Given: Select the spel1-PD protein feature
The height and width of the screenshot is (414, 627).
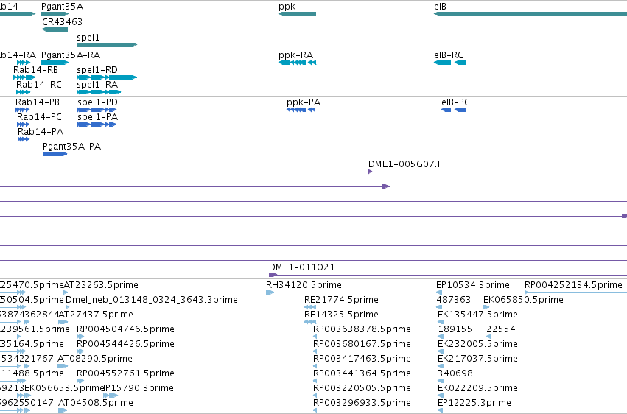Looking at the screenshot, I should pos(97,110).
